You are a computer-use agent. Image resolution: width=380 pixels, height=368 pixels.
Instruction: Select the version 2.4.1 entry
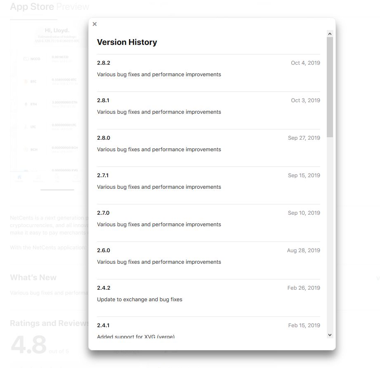click(x=102, y=325)
